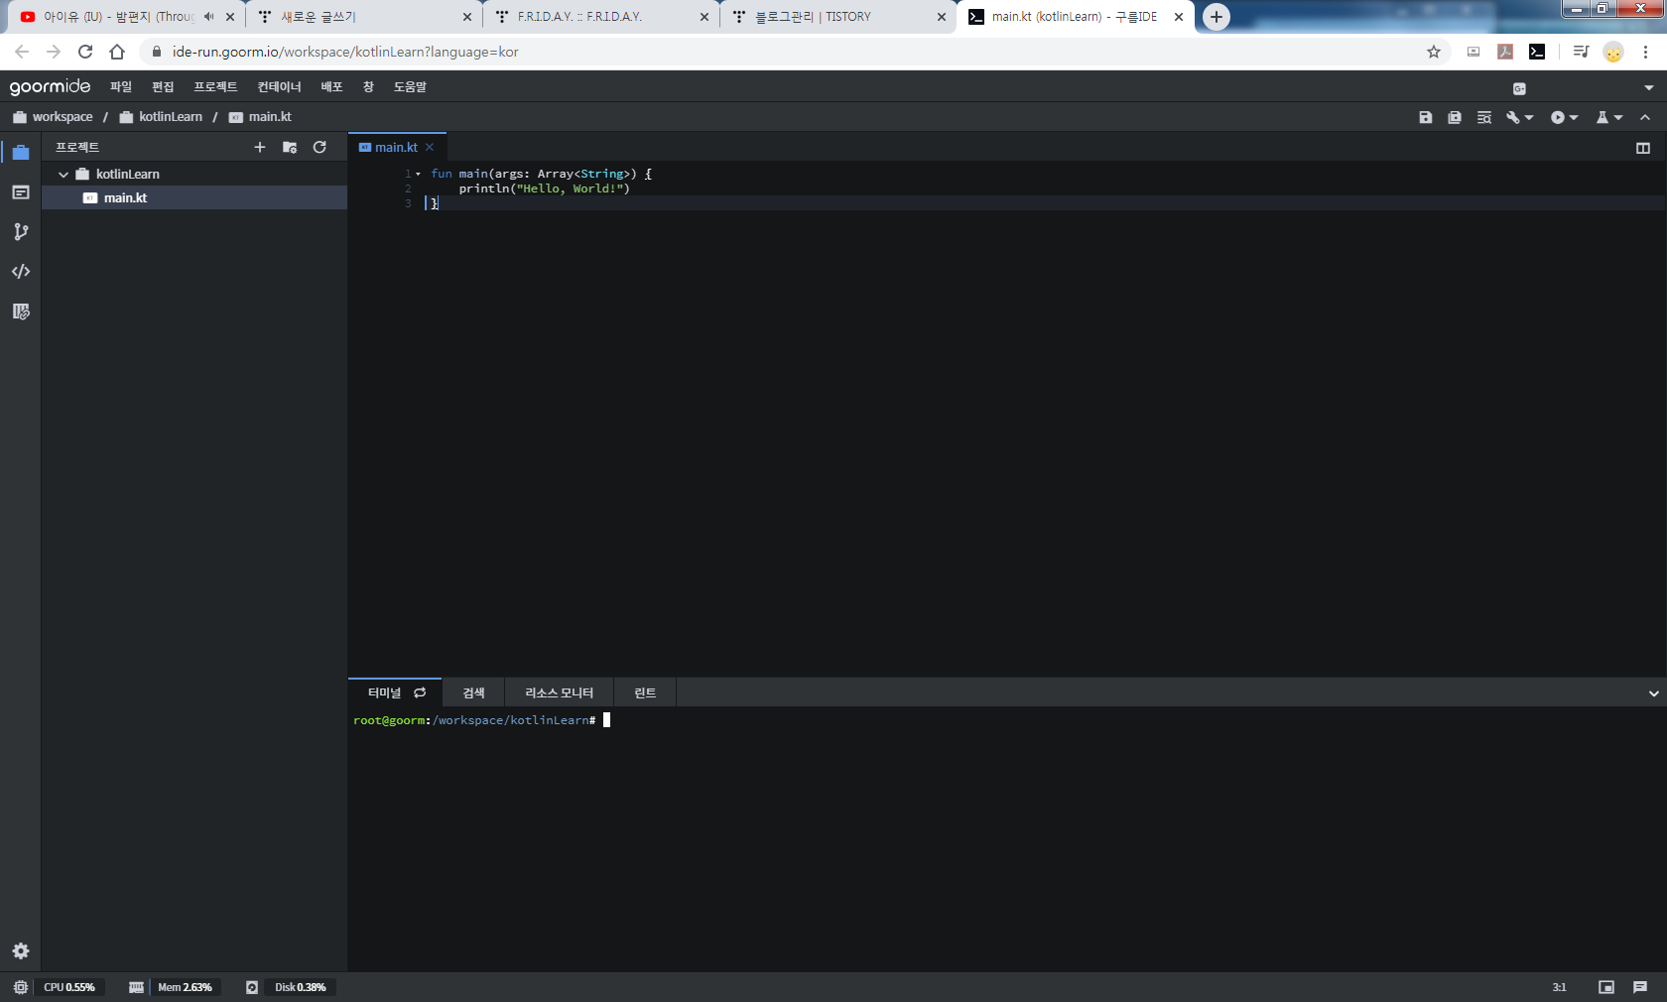Screen dimensions: 1667x1002
Task: Collapse the toolbar with the up chevron
Action: click(x=1645, y=117)
